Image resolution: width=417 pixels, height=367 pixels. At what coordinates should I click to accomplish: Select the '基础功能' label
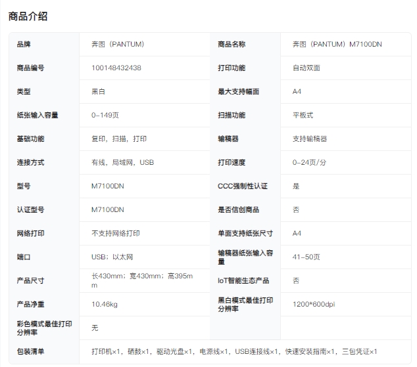[x=30, y=139]
